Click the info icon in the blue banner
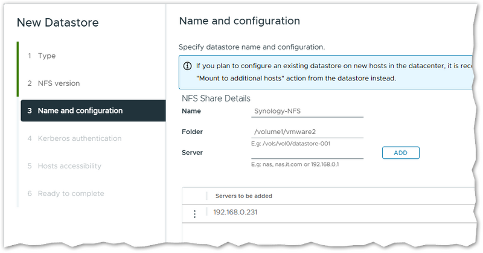The image size is (483, 253). click(x=188, y=66)
